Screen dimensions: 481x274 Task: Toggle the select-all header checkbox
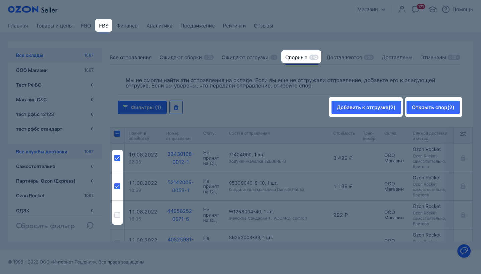tap(117, 134)
